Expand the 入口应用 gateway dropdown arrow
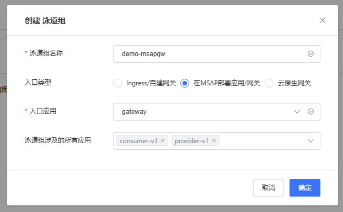The width and height of the screenshot is (343, 212). 297,112
